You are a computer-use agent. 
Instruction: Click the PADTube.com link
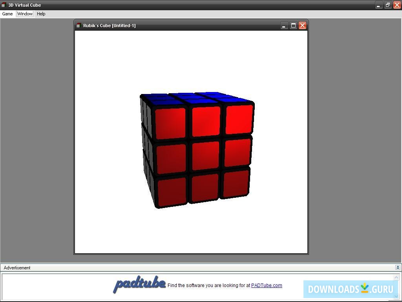tap(267, 285)
